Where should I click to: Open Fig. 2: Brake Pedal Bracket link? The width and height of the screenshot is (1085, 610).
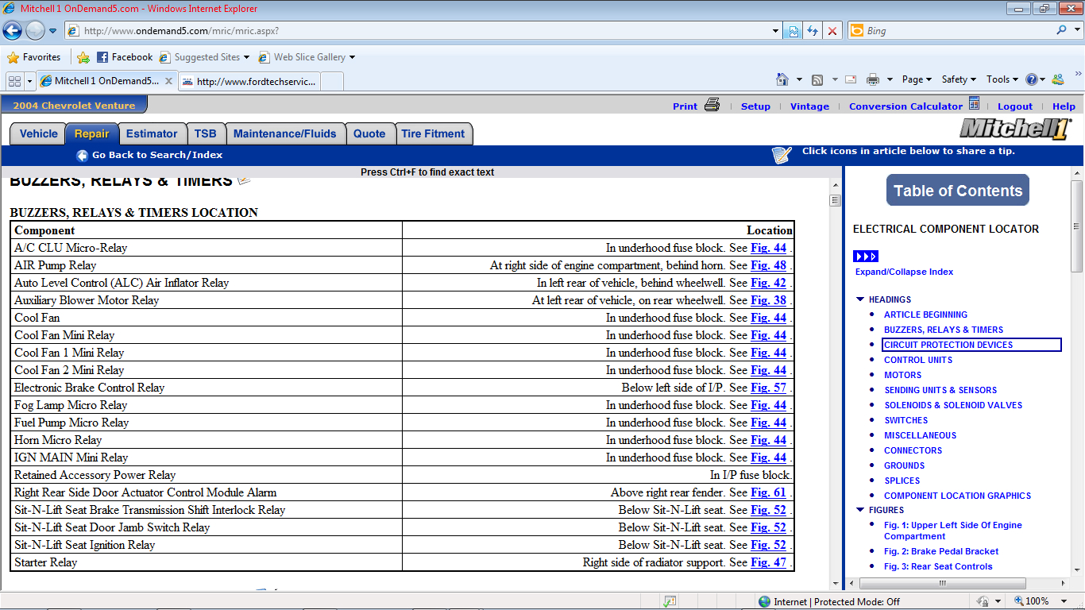pos(941,551)
